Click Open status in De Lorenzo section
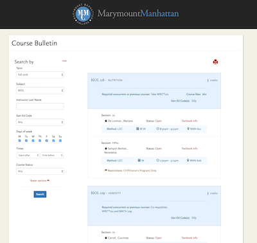Image resolution: width=257 pixels, height=243 pixels. [158, 121]
